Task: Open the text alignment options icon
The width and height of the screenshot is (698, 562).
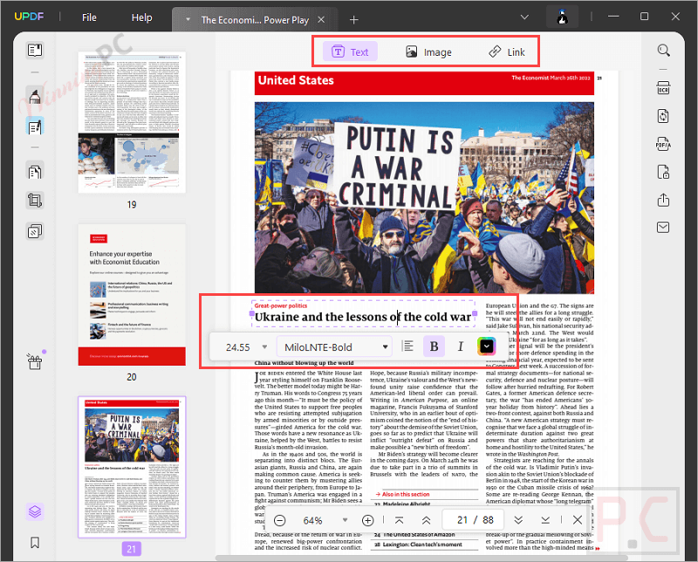Action: tap(407, 346)
